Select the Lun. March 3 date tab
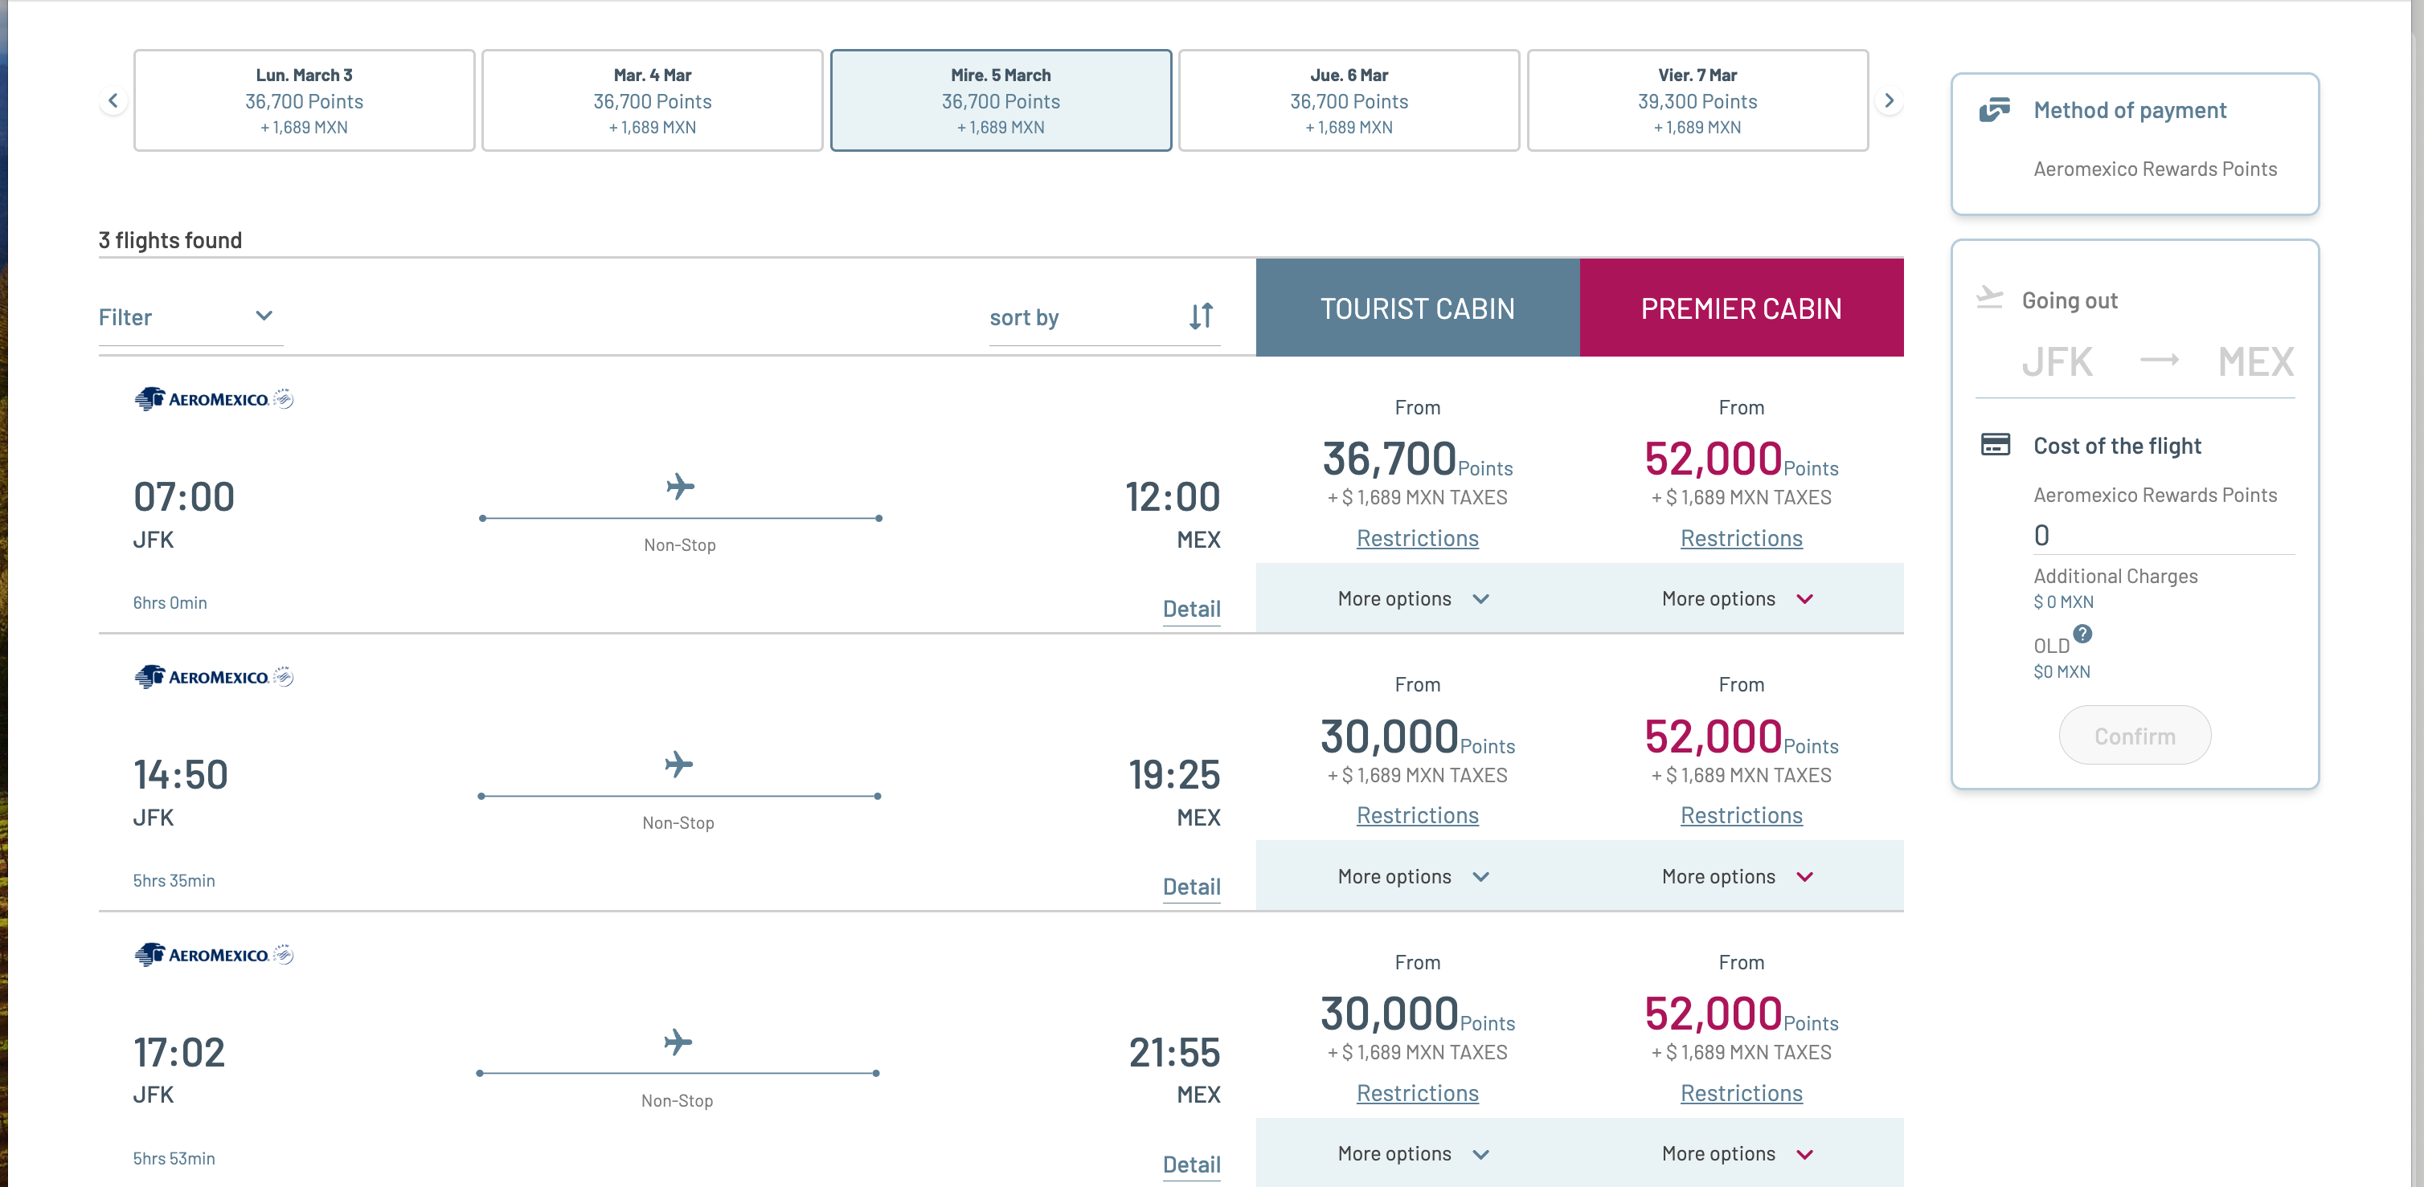 click(304, 100)
